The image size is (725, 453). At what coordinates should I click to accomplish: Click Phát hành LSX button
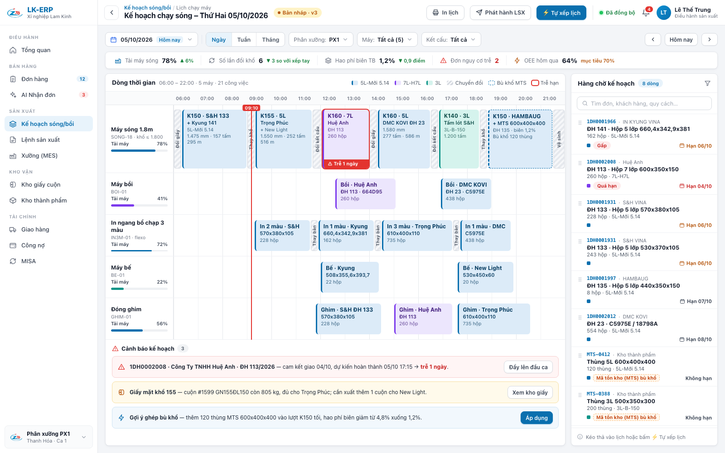tap(500, 13)
